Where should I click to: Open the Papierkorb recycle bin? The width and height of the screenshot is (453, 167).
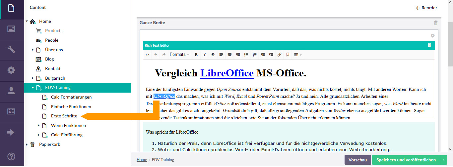[50, 145]
